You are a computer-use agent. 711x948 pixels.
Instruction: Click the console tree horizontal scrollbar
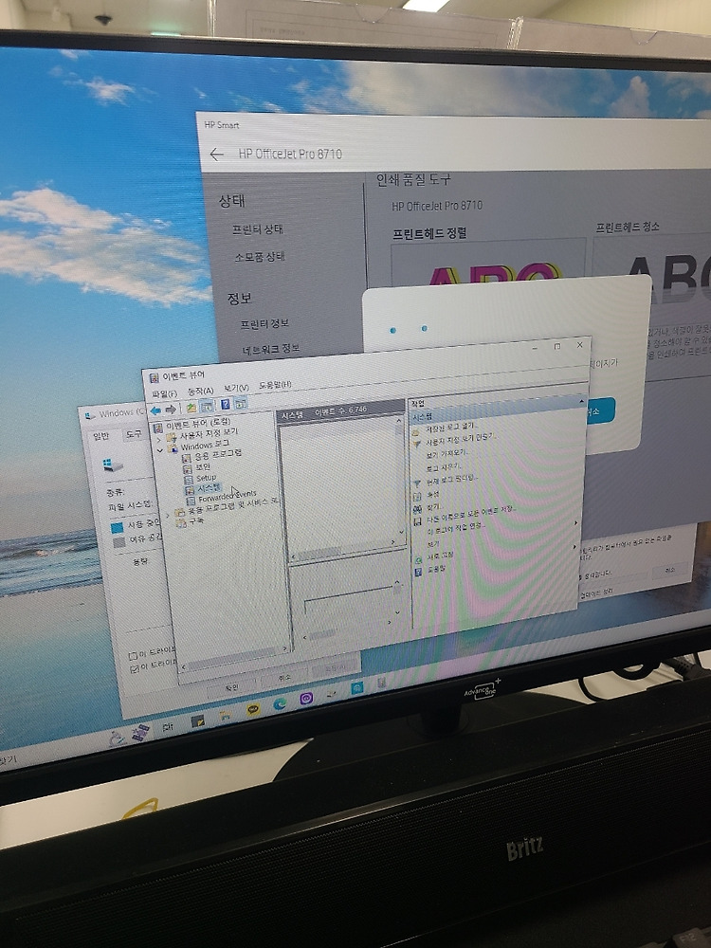[233, 657]
